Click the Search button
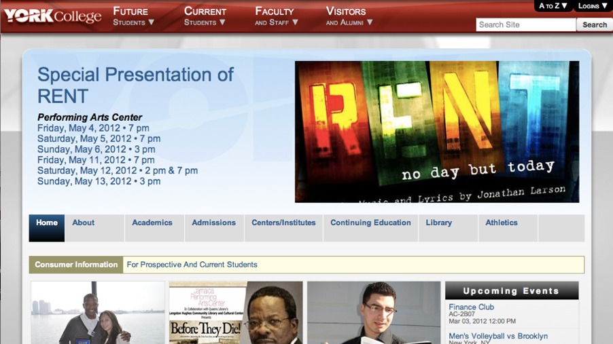 pos(595,24)
